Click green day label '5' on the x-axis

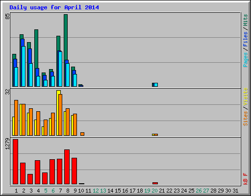[x=46, y=191]
